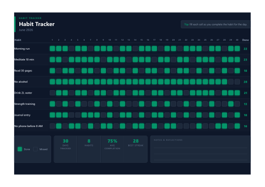
Task: Click the 'Habit' column header
Action: pos(18,40)
